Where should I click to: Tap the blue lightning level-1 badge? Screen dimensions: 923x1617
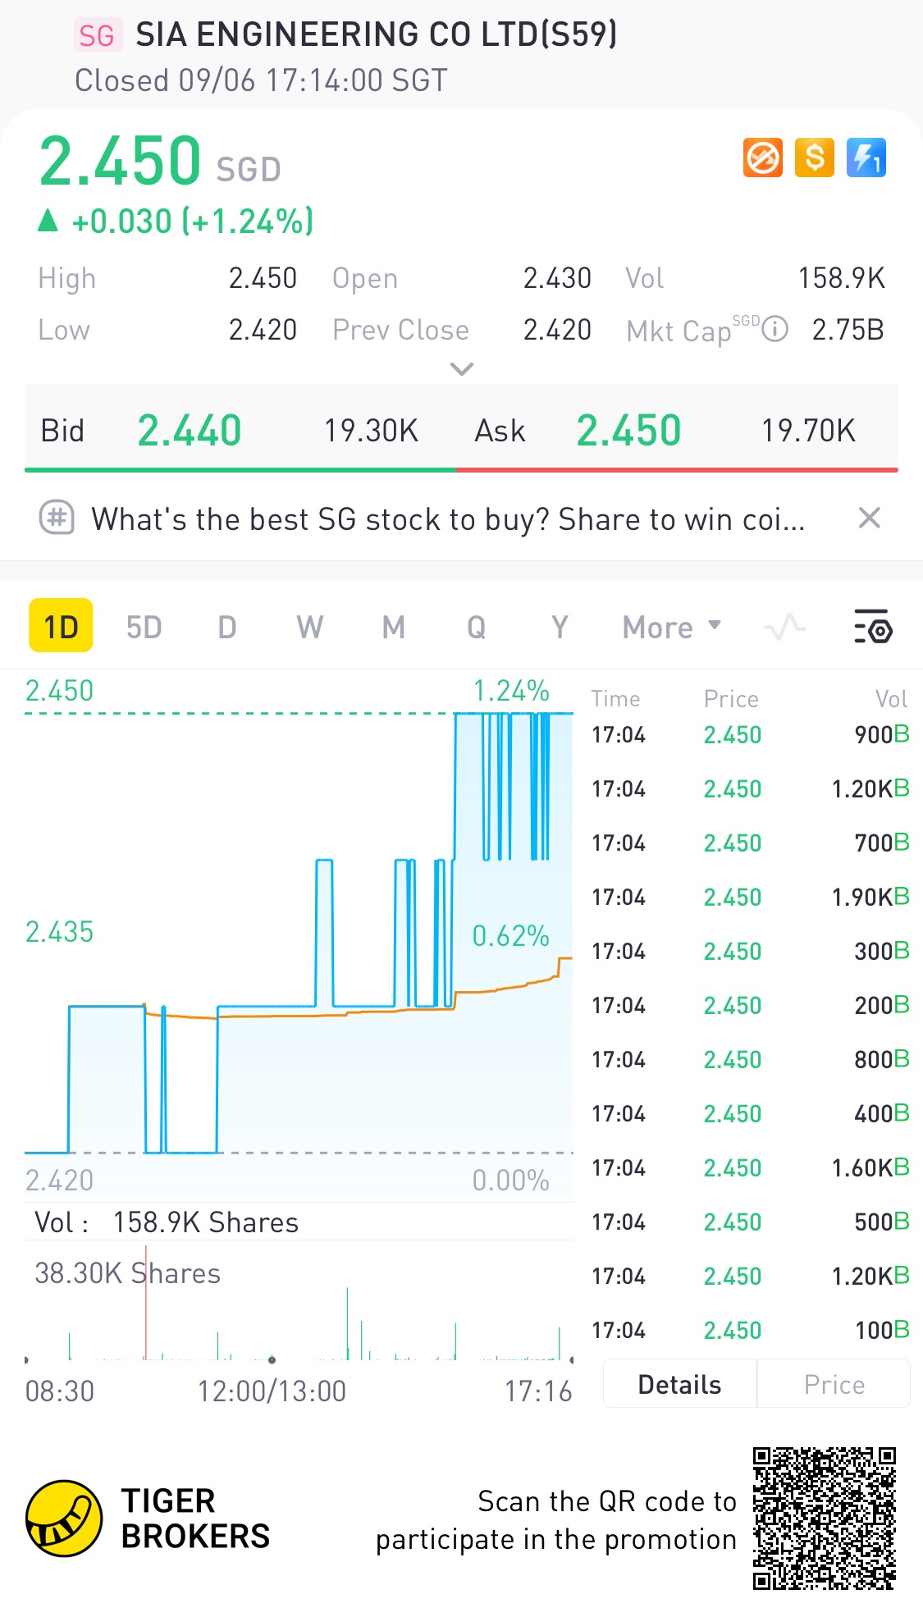click(866, 158)
